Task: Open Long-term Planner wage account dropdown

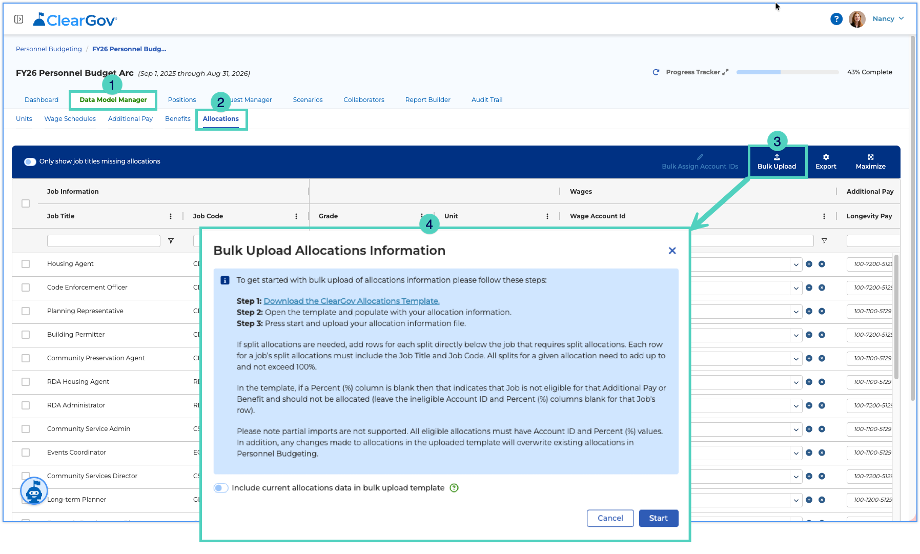Action: [x=795, y=500]
